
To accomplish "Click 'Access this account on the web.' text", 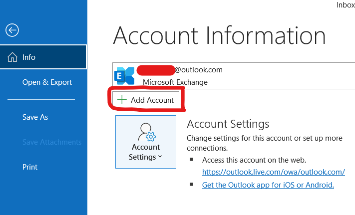I will pos(254,160).
